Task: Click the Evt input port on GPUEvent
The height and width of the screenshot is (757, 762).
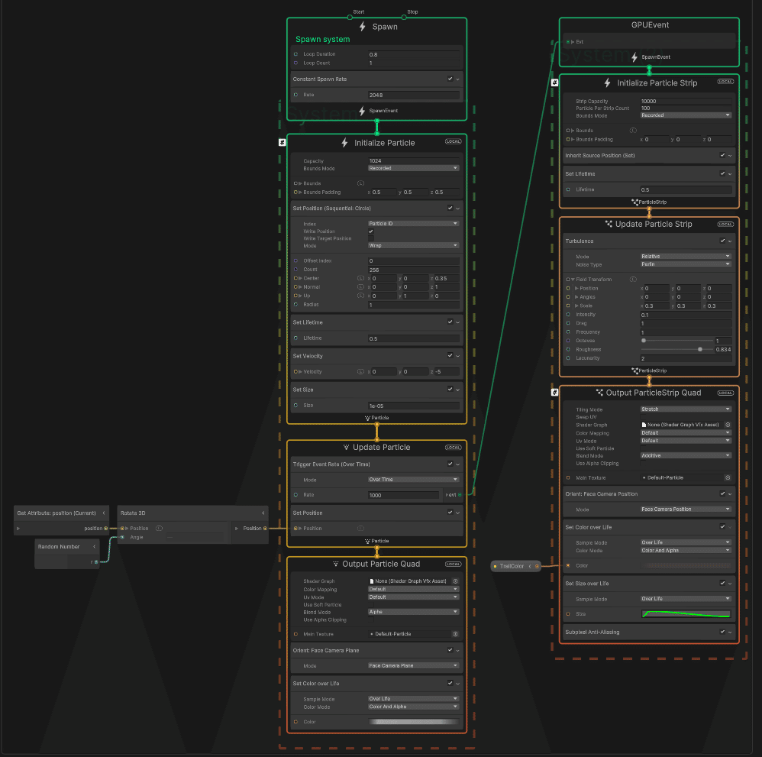Action: pos(567,42)
